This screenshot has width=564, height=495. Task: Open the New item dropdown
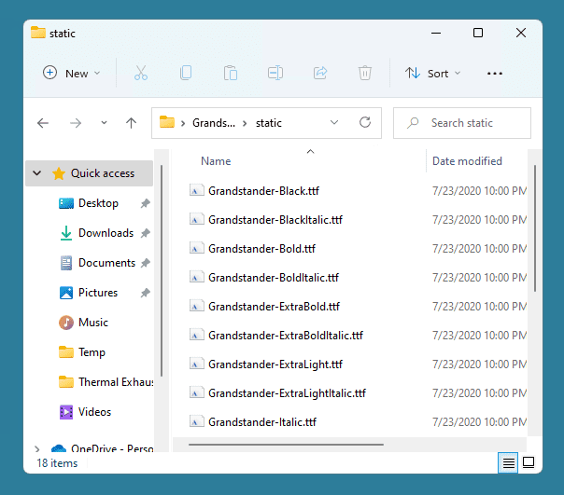[x=72, y=74]
